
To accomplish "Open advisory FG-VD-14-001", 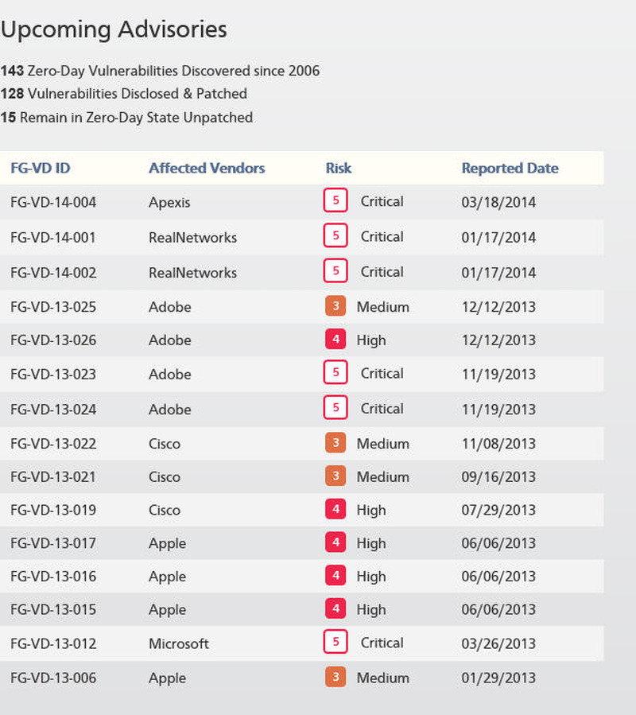I will pyautogui.click(x=53, y=237).
